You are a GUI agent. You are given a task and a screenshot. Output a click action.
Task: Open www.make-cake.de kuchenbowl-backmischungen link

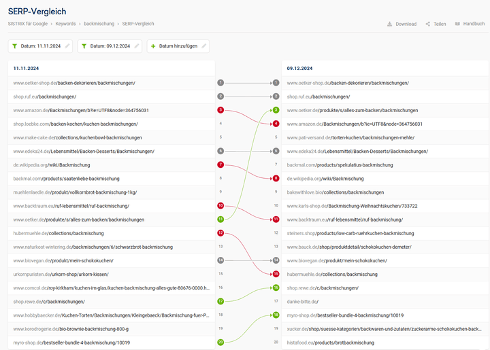point(78,138)
